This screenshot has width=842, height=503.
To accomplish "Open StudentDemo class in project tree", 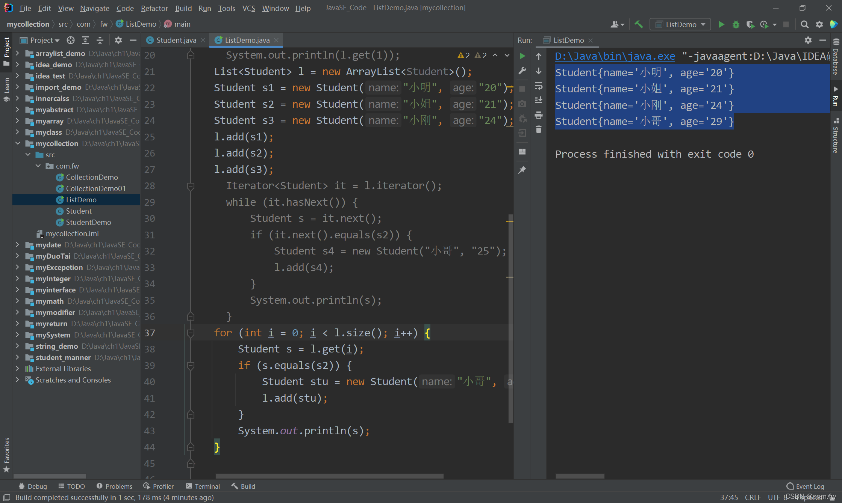I will (x=88, y=222).
